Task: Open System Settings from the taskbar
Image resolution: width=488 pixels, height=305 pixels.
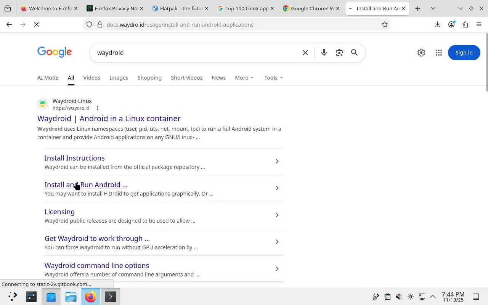Action: tap(31, 297)
